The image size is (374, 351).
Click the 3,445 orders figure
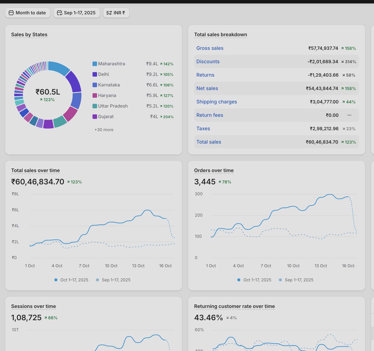(x=205, y=182)
